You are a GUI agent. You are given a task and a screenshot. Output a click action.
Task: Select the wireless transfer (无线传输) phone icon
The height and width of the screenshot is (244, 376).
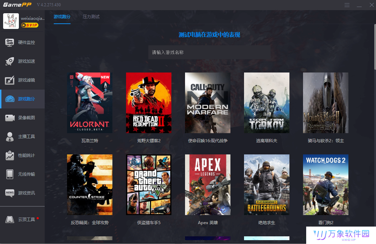coord(10,174)
